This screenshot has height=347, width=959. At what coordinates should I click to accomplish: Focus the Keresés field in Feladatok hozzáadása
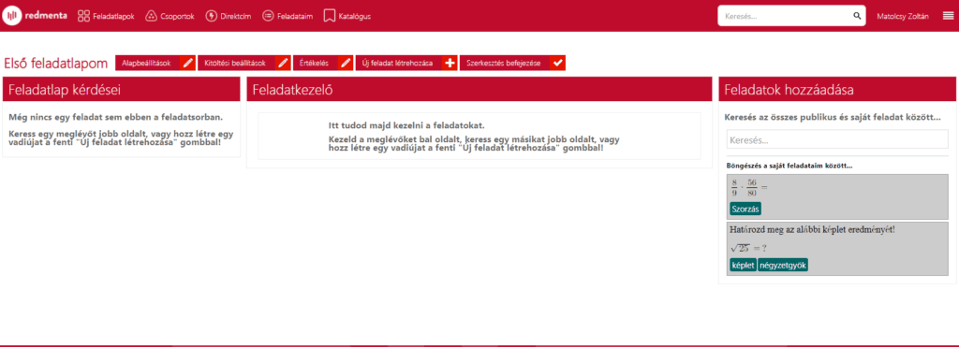pyautogui.click(x=837, y=139)
